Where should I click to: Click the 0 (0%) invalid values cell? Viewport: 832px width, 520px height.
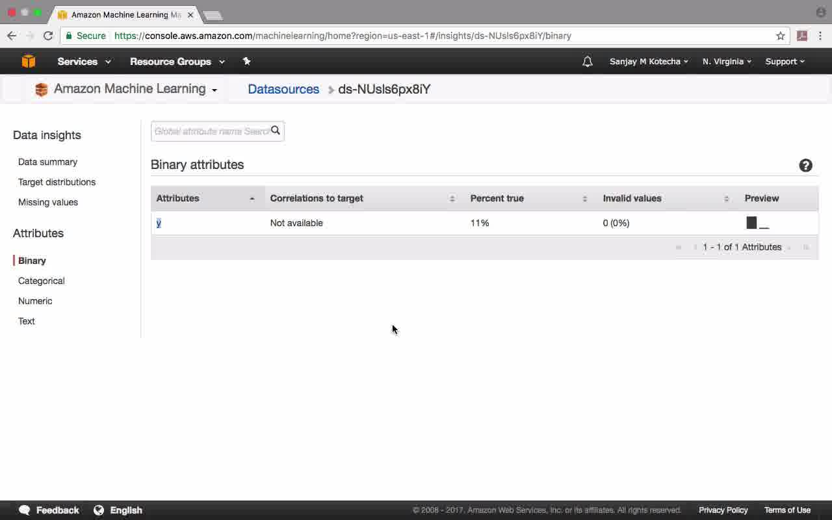tap(616, 223)
